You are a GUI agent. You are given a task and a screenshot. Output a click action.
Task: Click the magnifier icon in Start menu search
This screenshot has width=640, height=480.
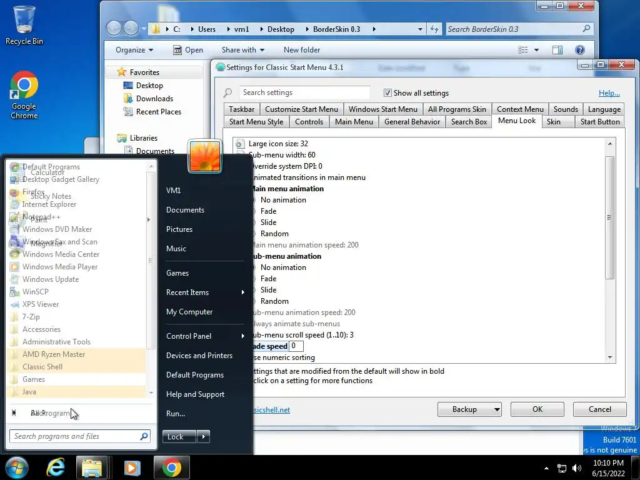click(x=144, y=436)
